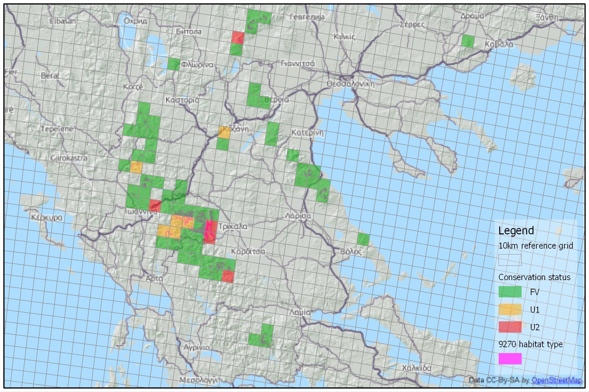Click the Μεσολόγγι town label

(199, 379)
